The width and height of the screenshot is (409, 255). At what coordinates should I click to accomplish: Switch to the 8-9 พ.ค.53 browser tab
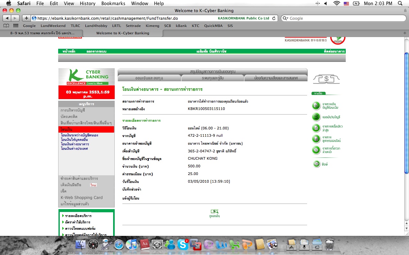pos(42,33)
